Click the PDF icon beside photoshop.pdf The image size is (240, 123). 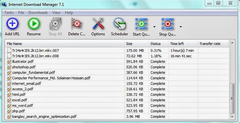point(9,67)
